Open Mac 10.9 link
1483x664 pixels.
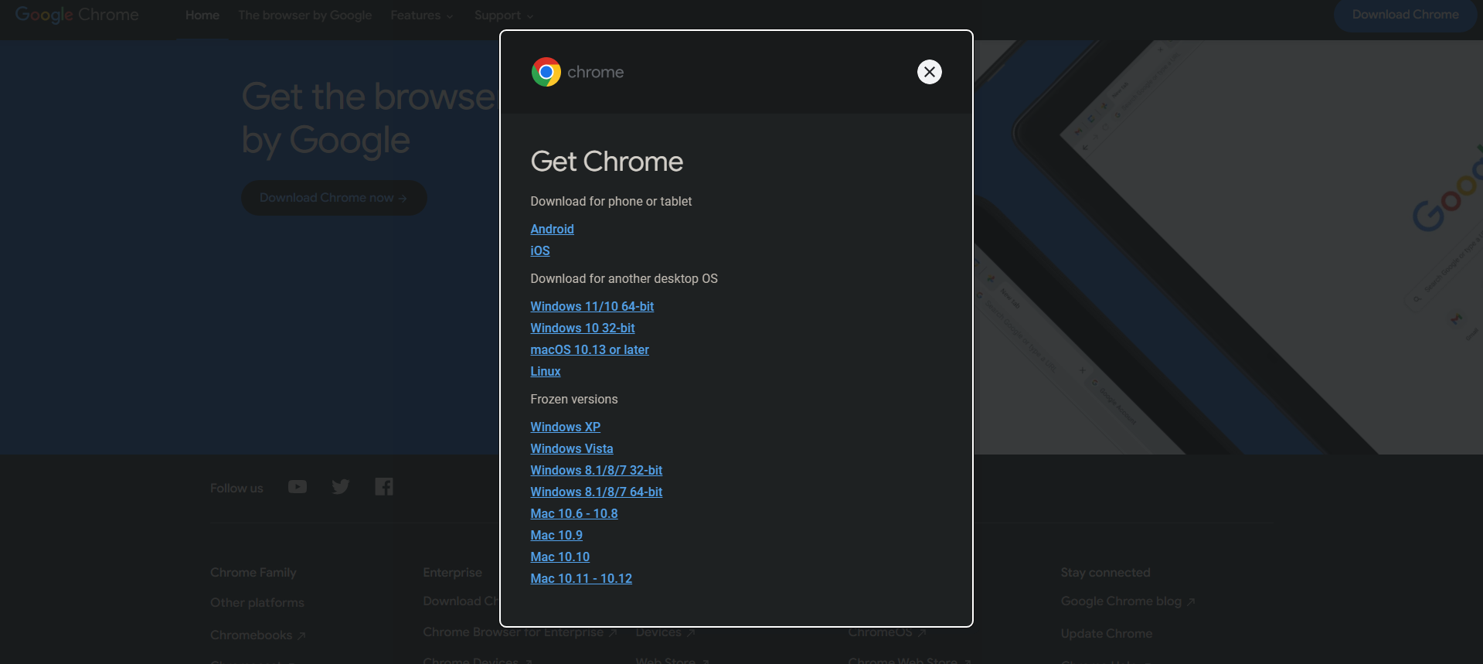pyautogui.click(x=556, y=535)
